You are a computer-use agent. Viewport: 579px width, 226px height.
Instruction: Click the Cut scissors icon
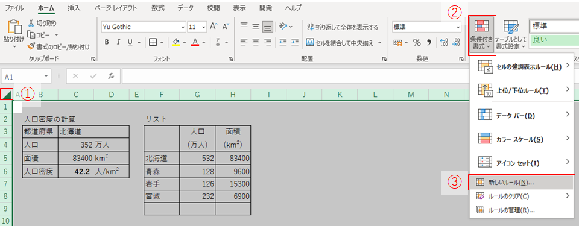tap(31, 23)
